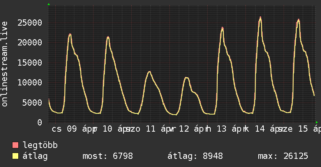Click the 10000 y-axis label
Screen dimensions: 321x167
[x=30, y=82]
